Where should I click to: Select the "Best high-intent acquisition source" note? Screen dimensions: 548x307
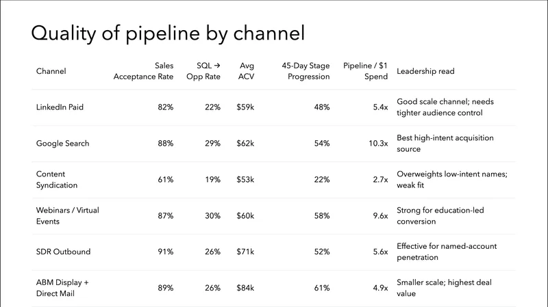(x=445, y=144)
